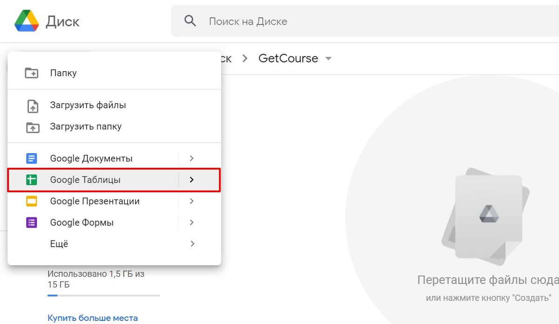Click the Поиск на Диске search field
Viewport: 559px width, 324px height.
point(365,21)
